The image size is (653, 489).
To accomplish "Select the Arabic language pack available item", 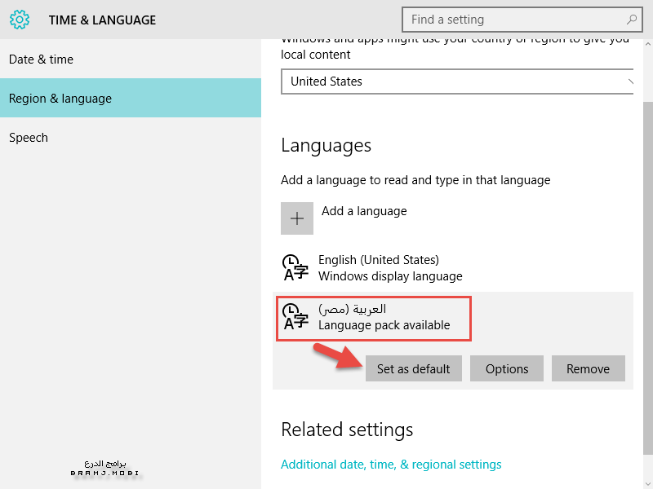I will click(x=384, y=318).
